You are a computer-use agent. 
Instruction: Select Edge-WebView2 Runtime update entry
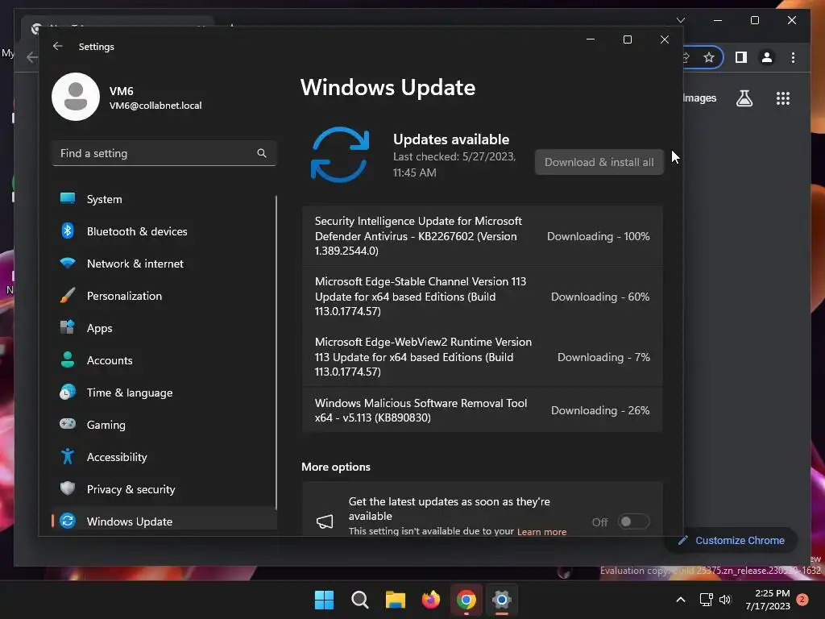(x=482, y=357)
